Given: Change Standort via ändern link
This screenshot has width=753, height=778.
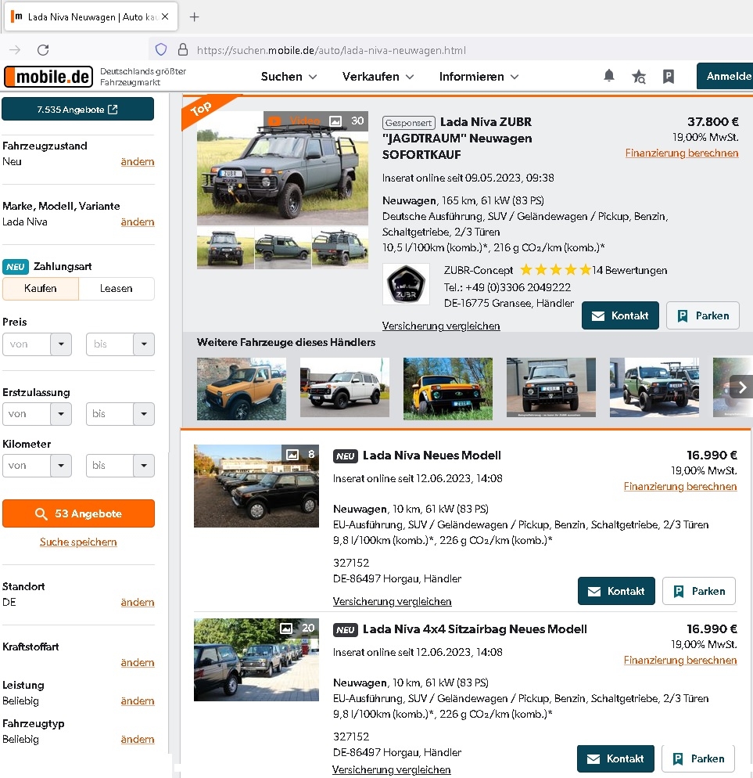Looking at the screenshot, I should coord(138,603).
